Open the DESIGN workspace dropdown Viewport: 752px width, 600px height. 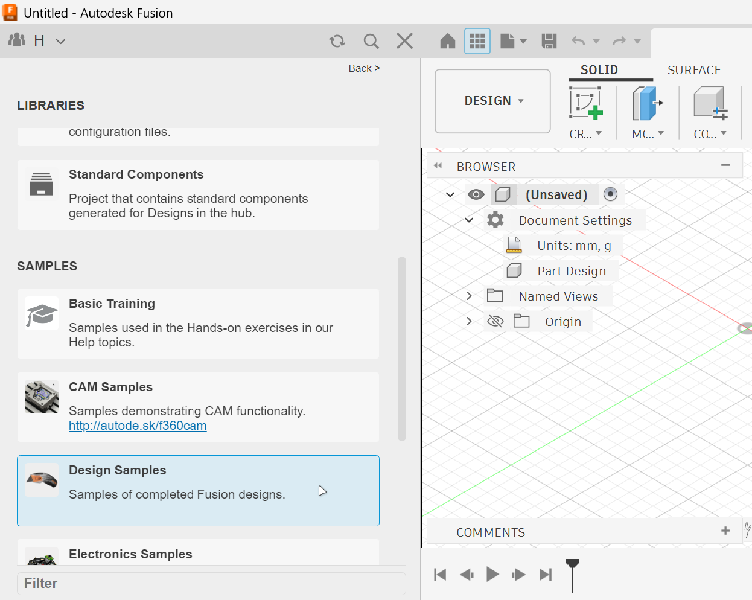pos(492,101)
